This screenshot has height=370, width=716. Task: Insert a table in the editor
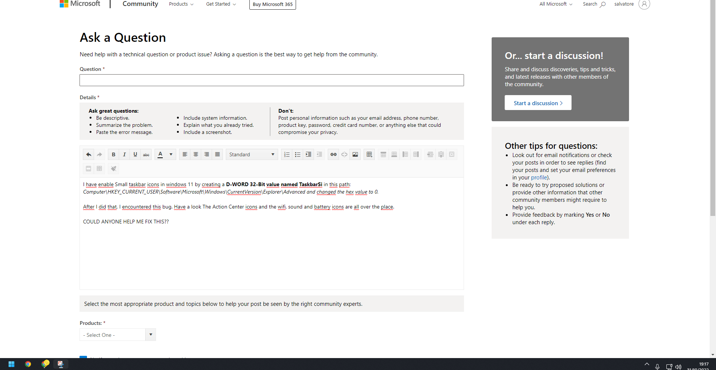369,154
